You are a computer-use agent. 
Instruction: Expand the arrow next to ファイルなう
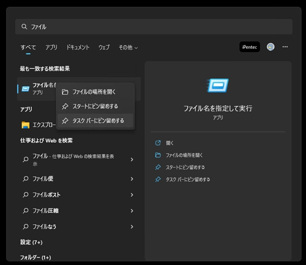tap(132, 227)
